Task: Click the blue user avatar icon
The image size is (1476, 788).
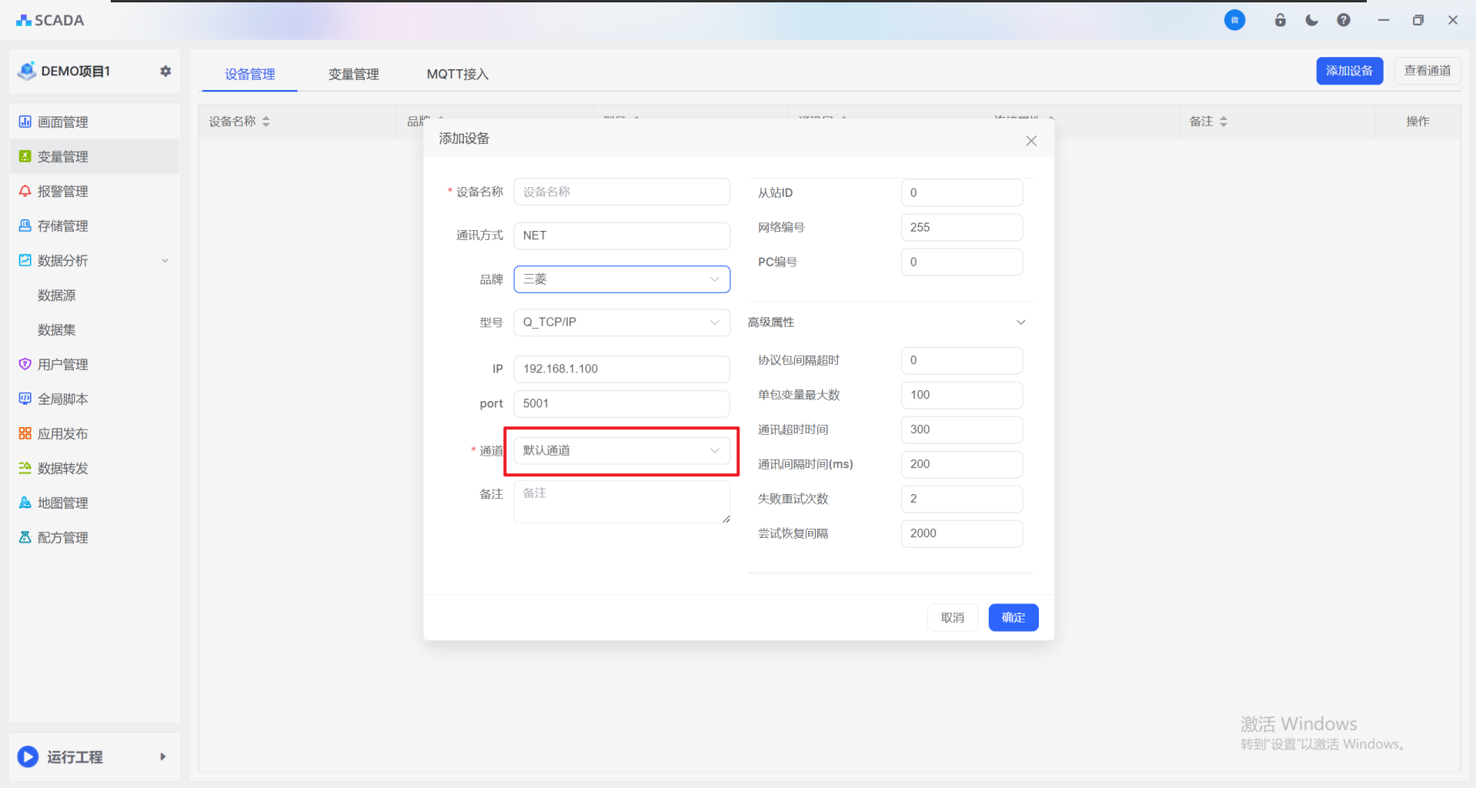Action: click(x=1234, y=20)
